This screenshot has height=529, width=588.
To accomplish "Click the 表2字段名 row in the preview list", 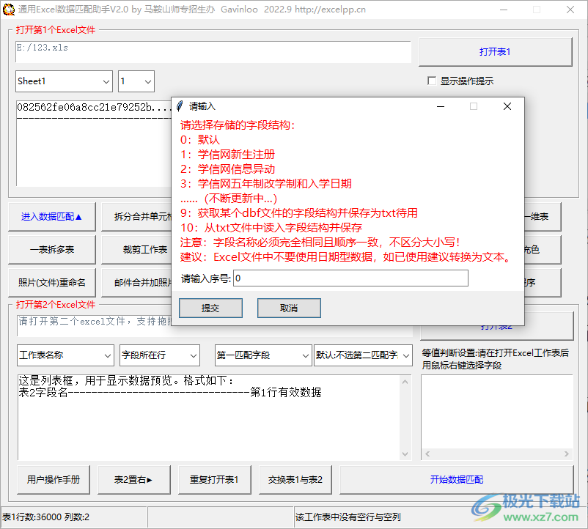I will (x=169, y=392).
